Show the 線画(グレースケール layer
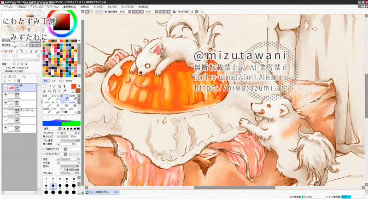 click(x=6, y=111)
